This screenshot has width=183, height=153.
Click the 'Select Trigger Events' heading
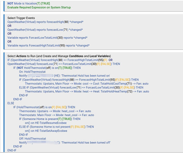tap(21, 18)
